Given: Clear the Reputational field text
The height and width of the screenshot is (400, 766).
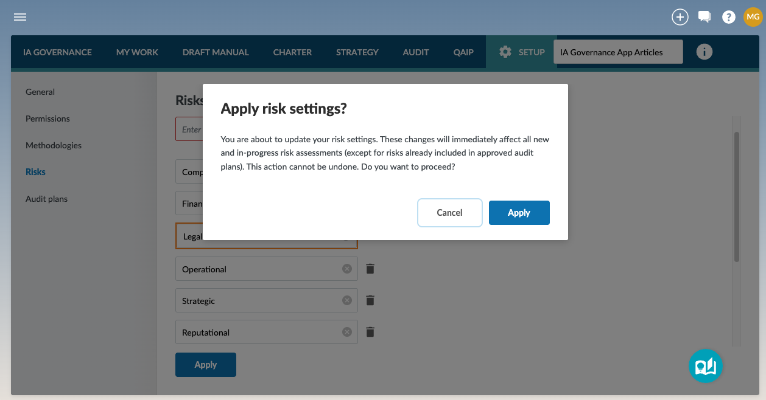Looking at the screenshot, I should pyautogui.click(x=347, y=332).
